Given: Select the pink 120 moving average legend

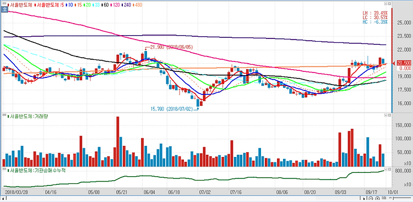Looking at the screenshot, I should click(x=115, y=5).
